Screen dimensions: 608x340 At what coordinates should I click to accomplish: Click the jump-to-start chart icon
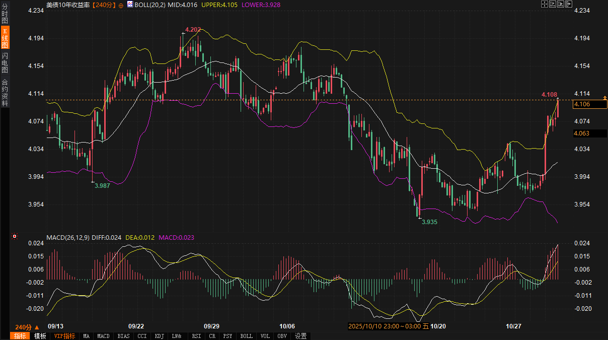[553, 4]
